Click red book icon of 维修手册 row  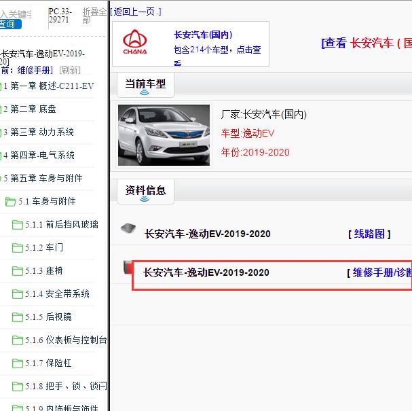pos(128,267)
